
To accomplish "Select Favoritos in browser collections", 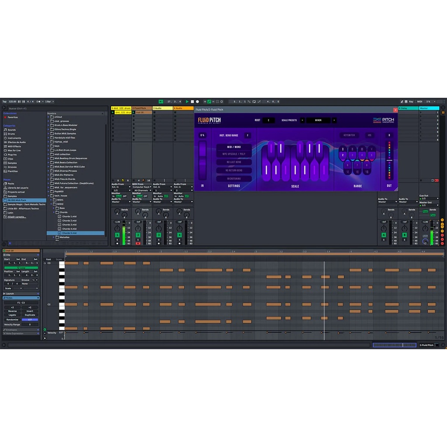I will coord(13,117).
